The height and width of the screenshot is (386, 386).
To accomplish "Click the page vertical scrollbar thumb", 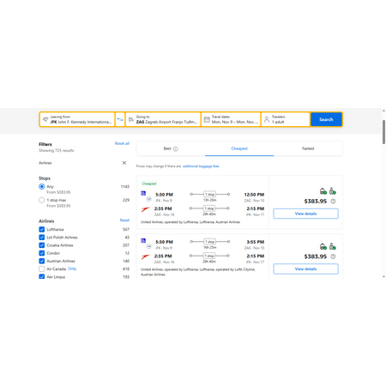I will 383,132.
